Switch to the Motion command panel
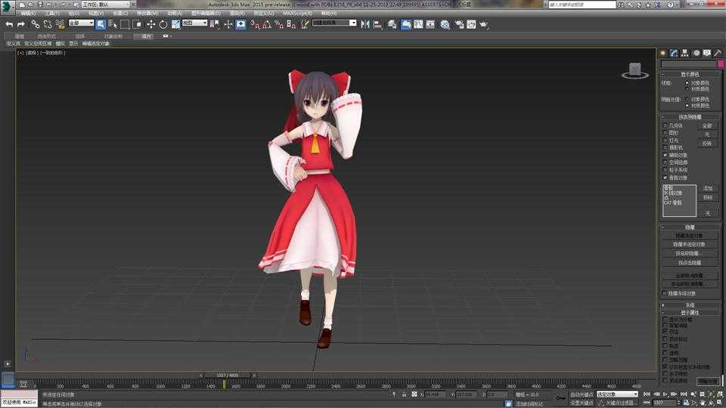 (696, 53)
